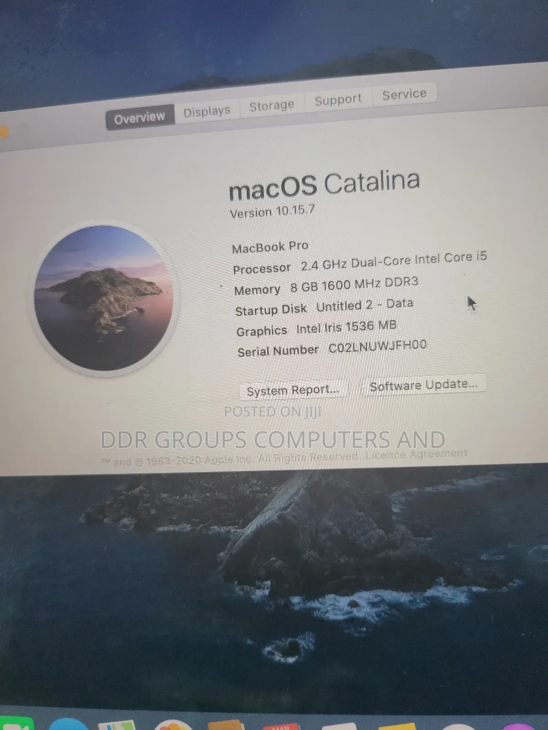Screen dimensions: 548x730
Task: Click the "macOS Catalina" heading
Action: [324, 185]
